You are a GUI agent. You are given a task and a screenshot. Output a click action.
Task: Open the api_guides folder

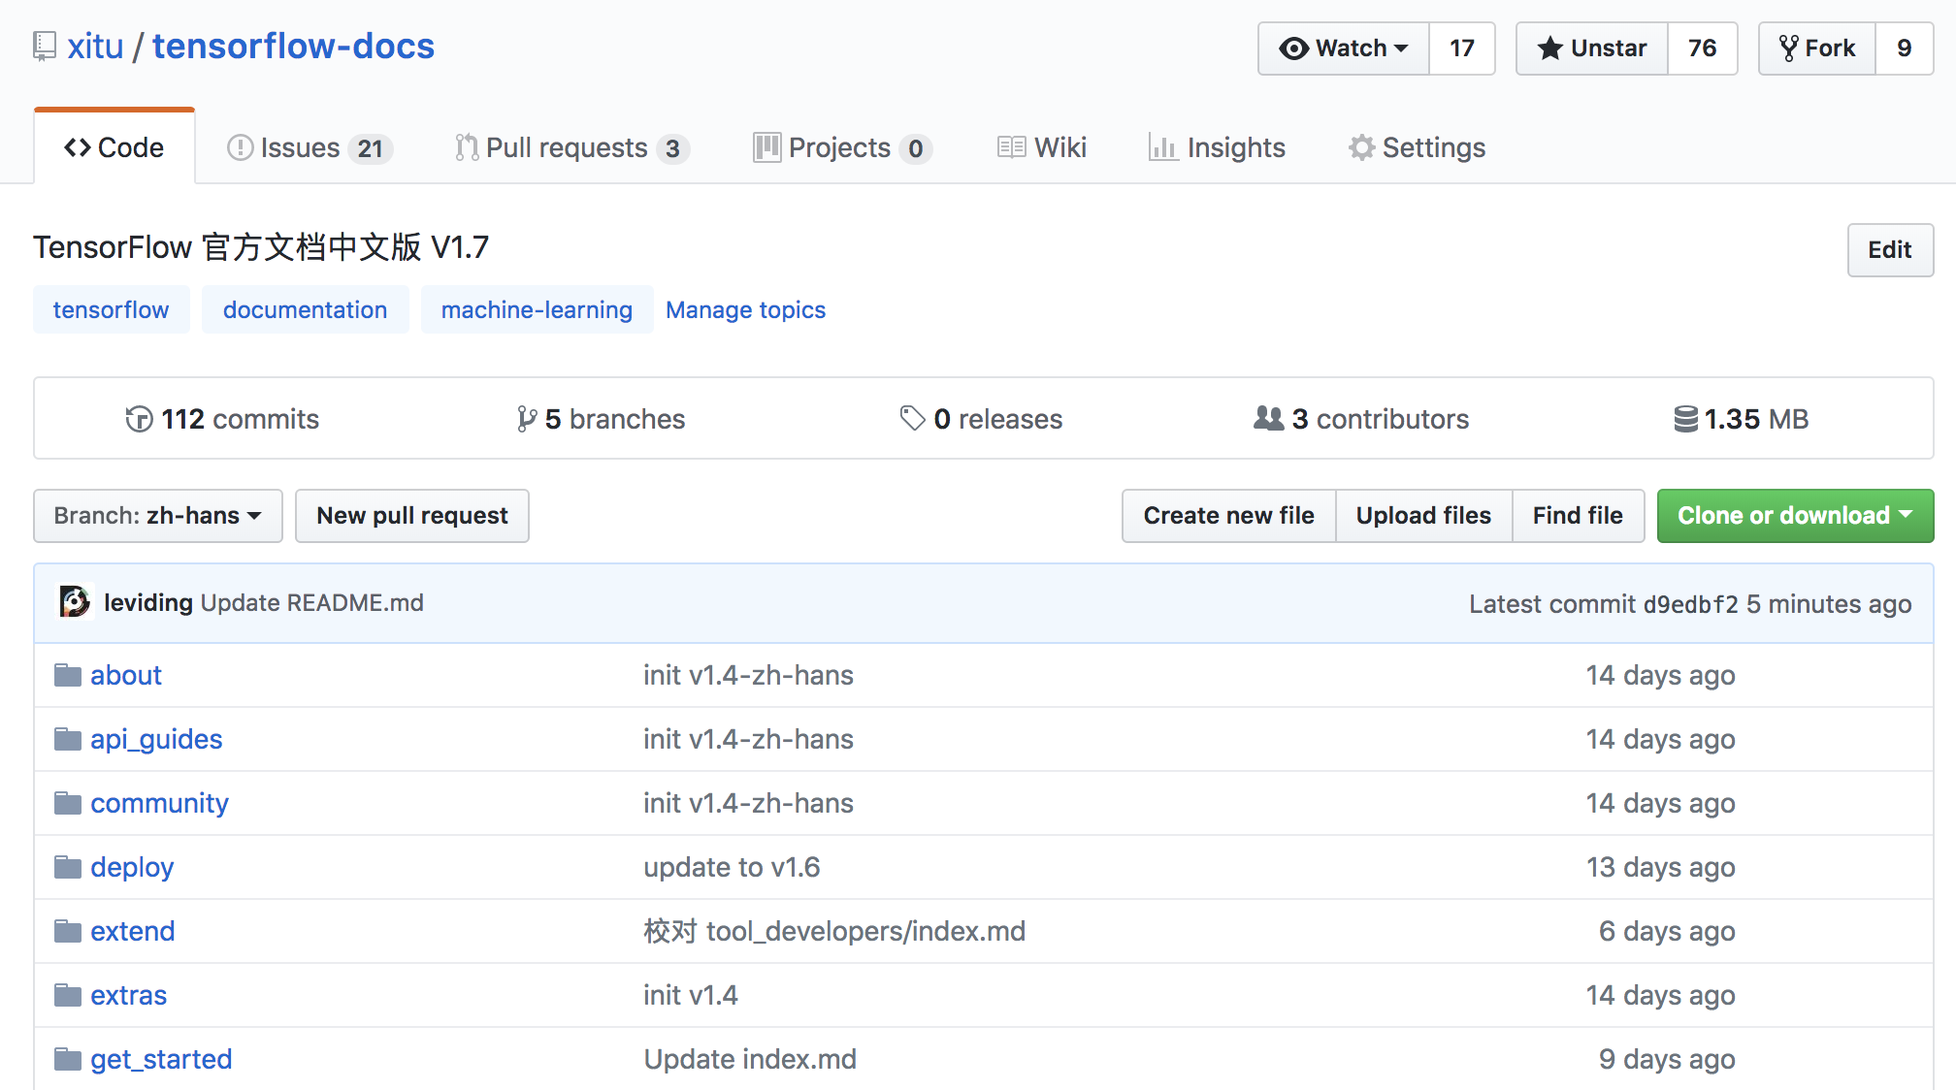coord(156,739)
